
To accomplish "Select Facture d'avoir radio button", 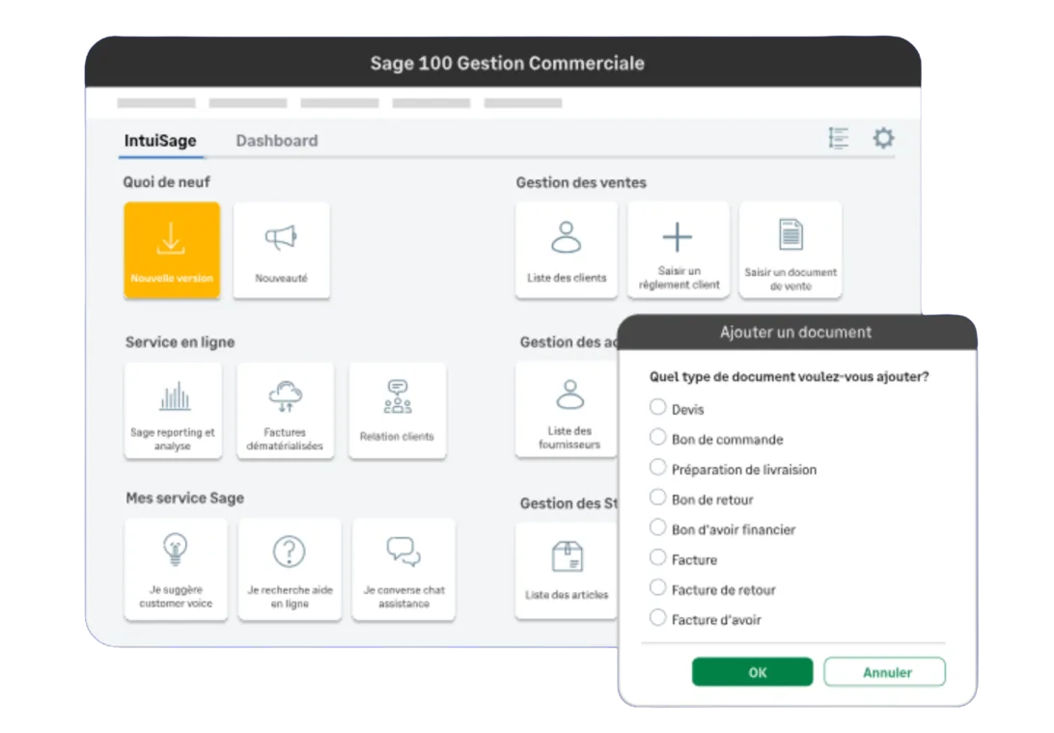I will pyautogui.click(x=658, y=617).
